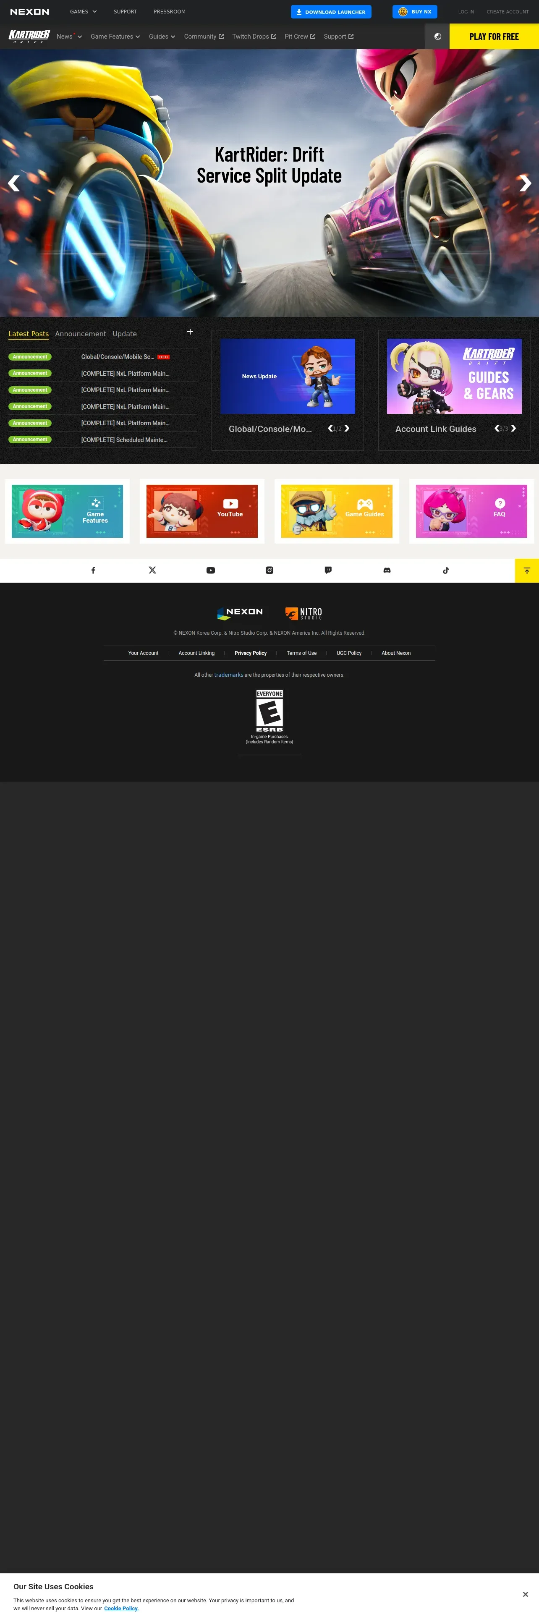Click the PLAY FOR FREE button

pos(494,37)
